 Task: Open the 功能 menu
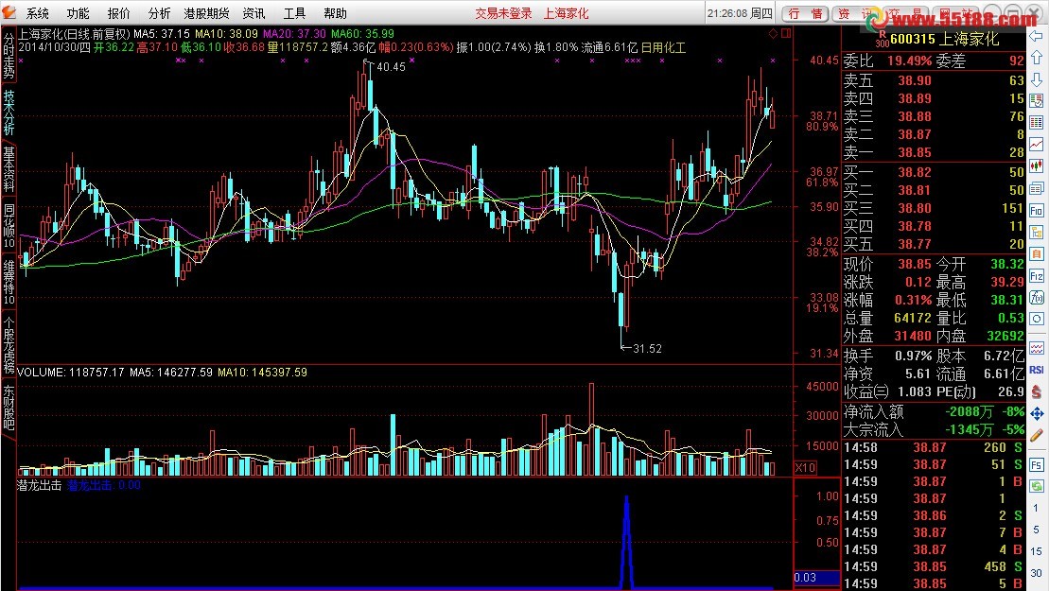coord(78,13)
